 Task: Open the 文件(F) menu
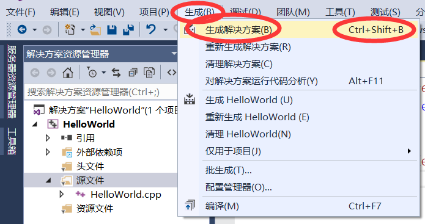(x=21, y=12)
